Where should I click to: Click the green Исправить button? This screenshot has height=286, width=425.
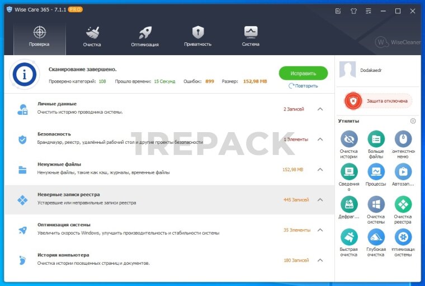(303, 73)
